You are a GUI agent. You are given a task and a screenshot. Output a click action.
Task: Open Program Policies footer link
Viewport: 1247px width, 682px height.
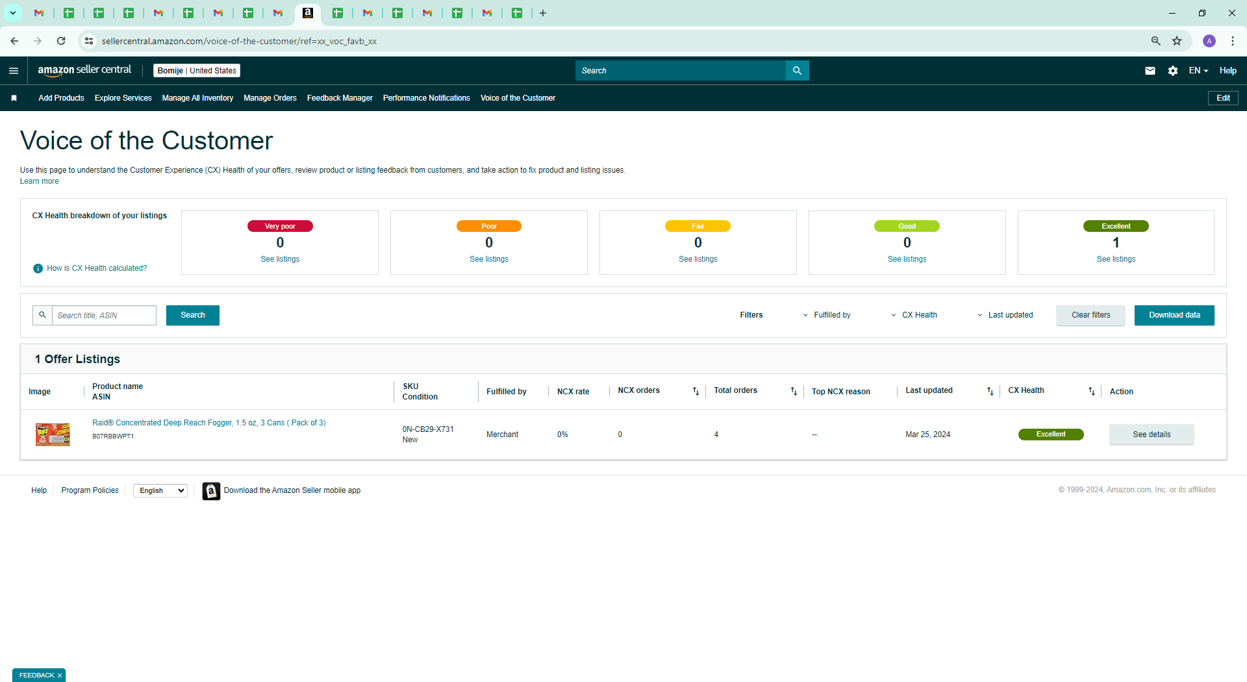(x=90, y=490)
